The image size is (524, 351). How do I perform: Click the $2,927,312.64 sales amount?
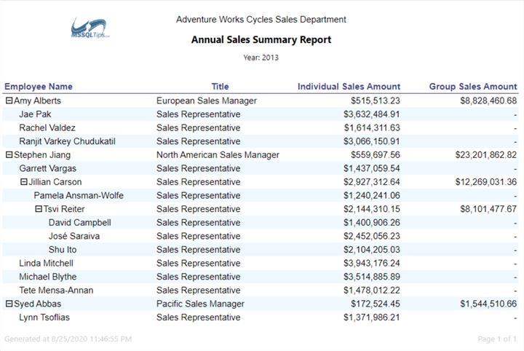click(372, 182)
